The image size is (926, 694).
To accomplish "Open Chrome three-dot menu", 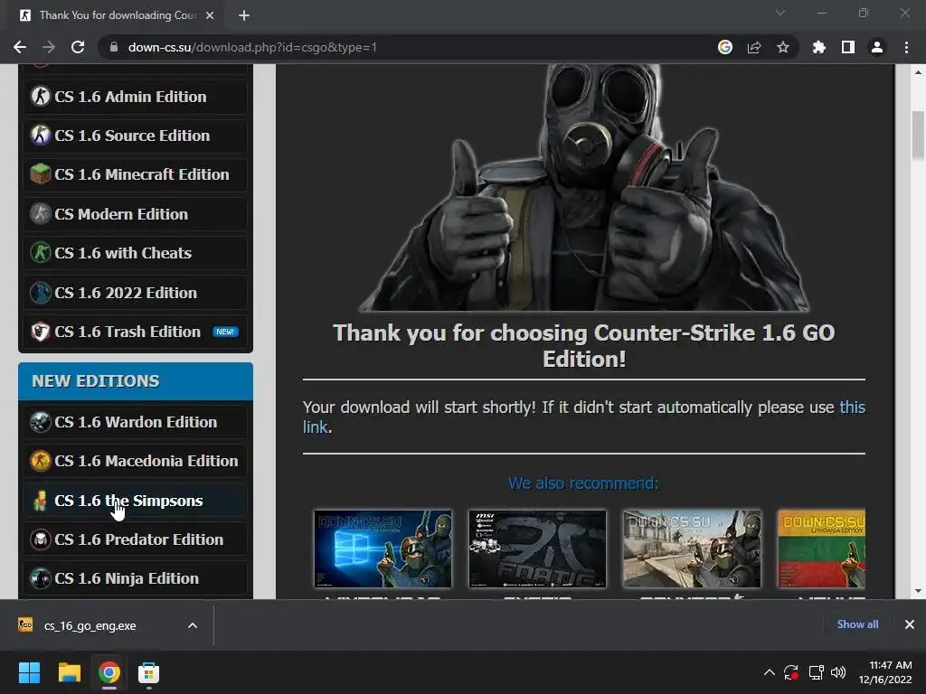I will point(906,47).
